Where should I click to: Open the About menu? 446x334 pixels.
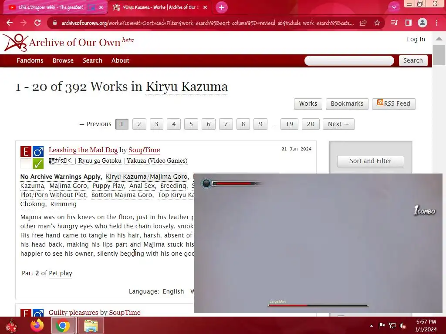[x=120, y=60]
